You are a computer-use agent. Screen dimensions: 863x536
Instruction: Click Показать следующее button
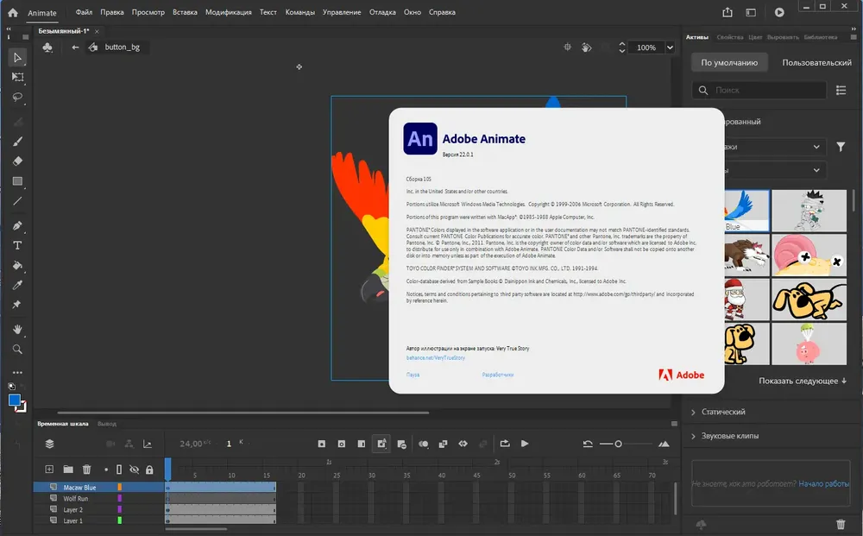(803, 381)
